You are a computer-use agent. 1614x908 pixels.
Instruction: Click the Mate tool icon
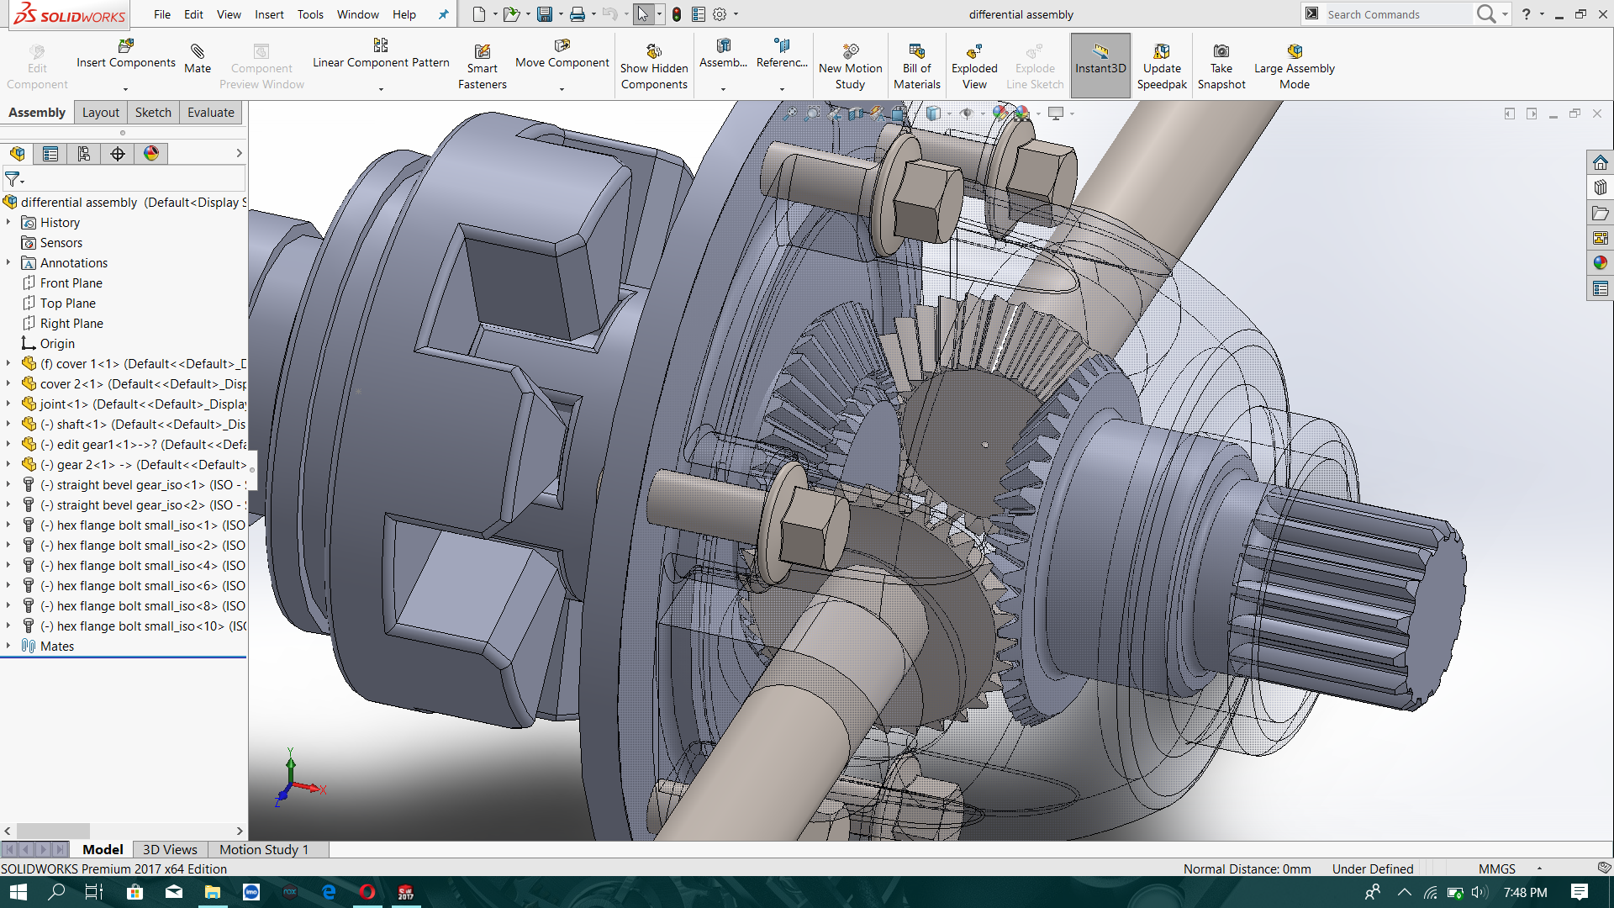click(x=198, y=51)
